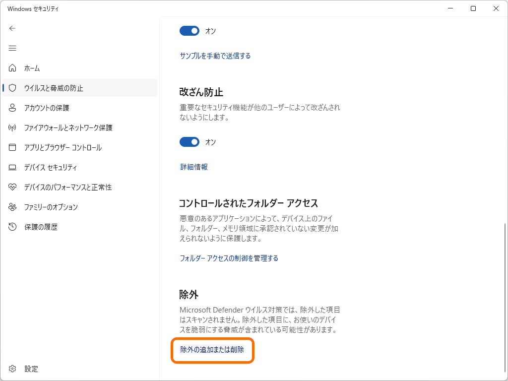This screenshot has height=381, width=508.
Task: Go back with the back arrow icon
Action: tap(12, 28)
